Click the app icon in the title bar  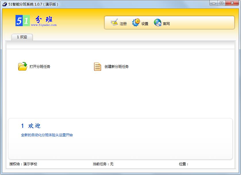pos(5,4)
